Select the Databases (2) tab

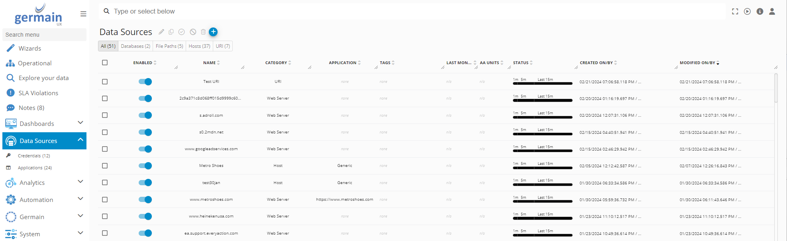(135, 46)
